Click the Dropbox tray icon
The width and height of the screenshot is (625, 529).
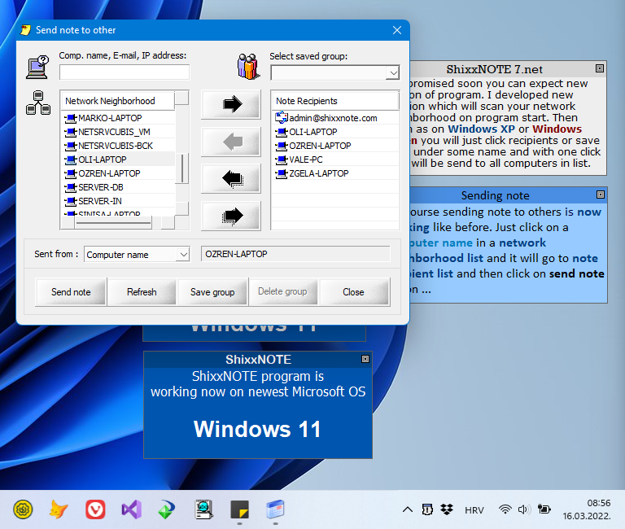(447, 509)
